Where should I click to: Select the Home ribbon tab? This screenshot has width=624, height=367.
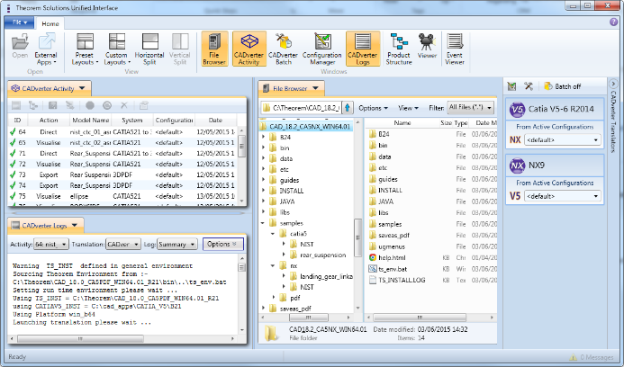pyautogui.click(x=50, y=24)
